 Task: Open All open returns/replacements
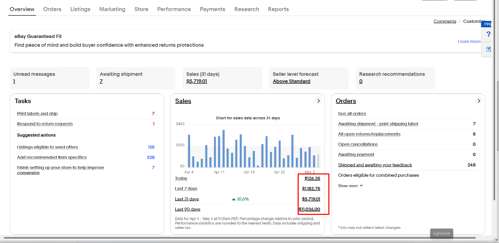369,134
